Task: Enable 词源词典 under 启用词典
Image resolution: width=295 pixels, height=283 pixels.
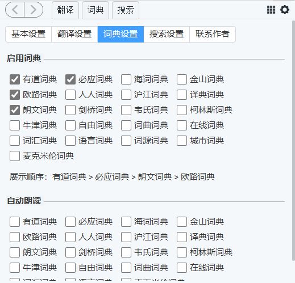Action: click(x=126, y=141)
